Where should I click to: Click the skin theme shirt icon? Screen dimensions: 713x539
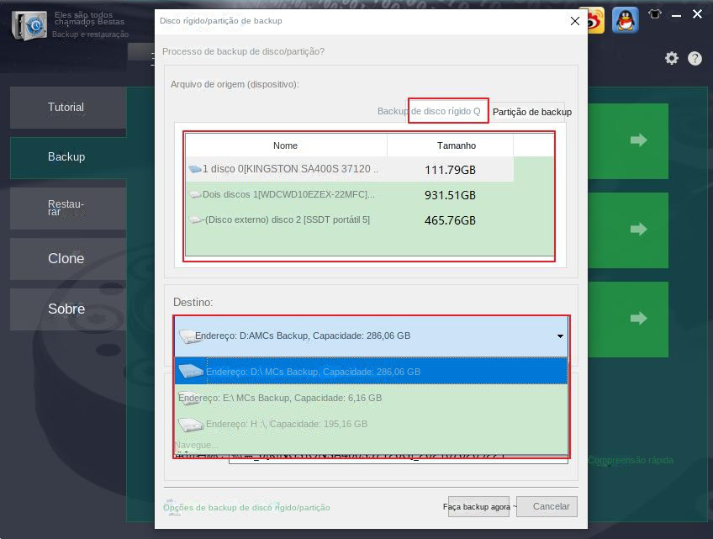(653, 14)
